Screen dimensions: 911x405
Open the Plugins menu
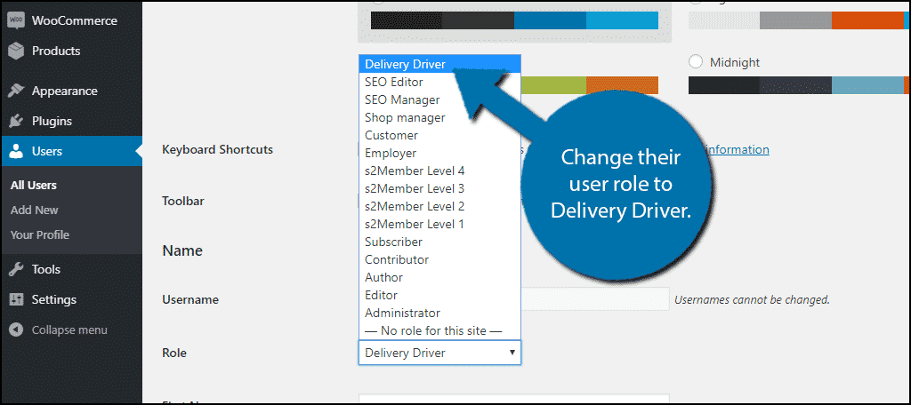[71, 122]
